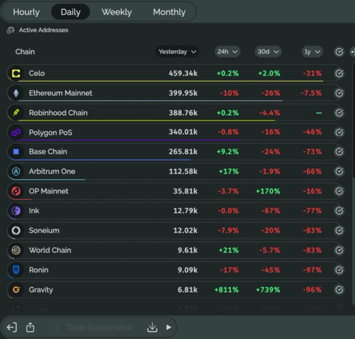Screen dimensions: 355x339
Task: Click the Polygon PoS purple logo
Action: pyautogui.click(x=16, y=132)
